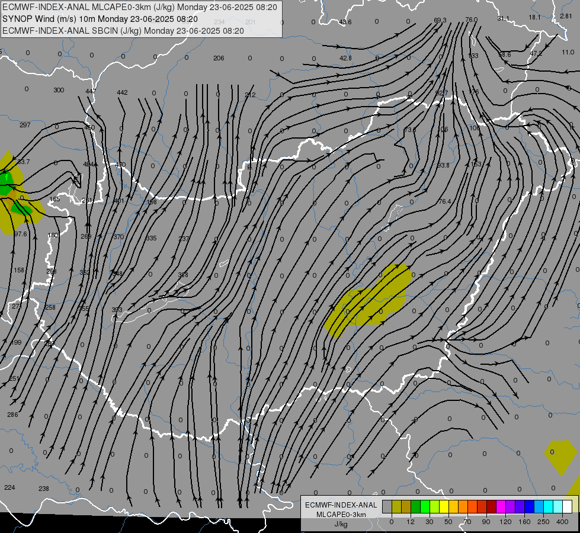The image size is (580, 533).
Task: Click the map value 238
Action: coord(44,489)
